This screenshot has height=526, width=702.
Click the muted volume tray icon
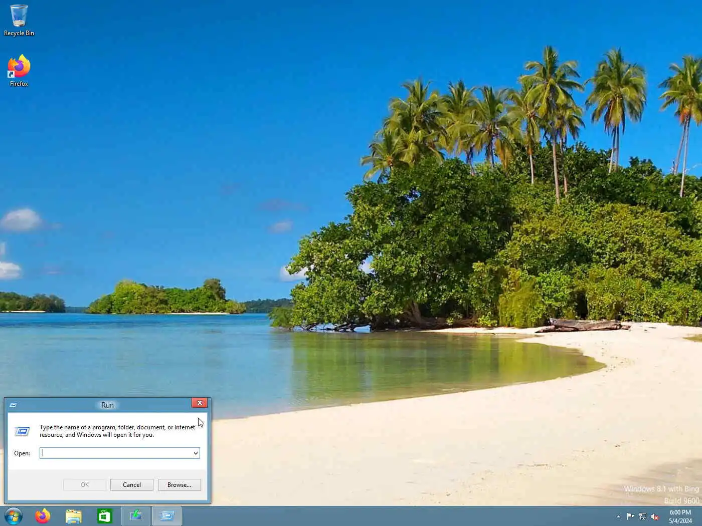(x=654, y=516)
